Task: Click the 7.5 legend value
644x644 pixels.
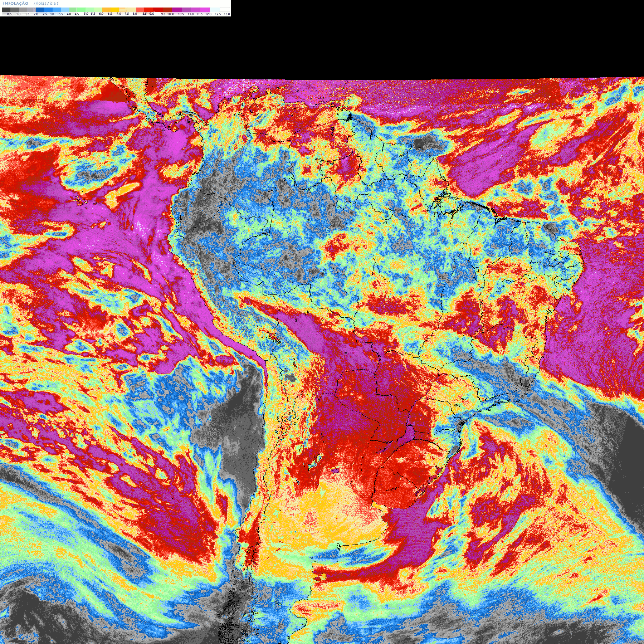Action: click(127, 14)
